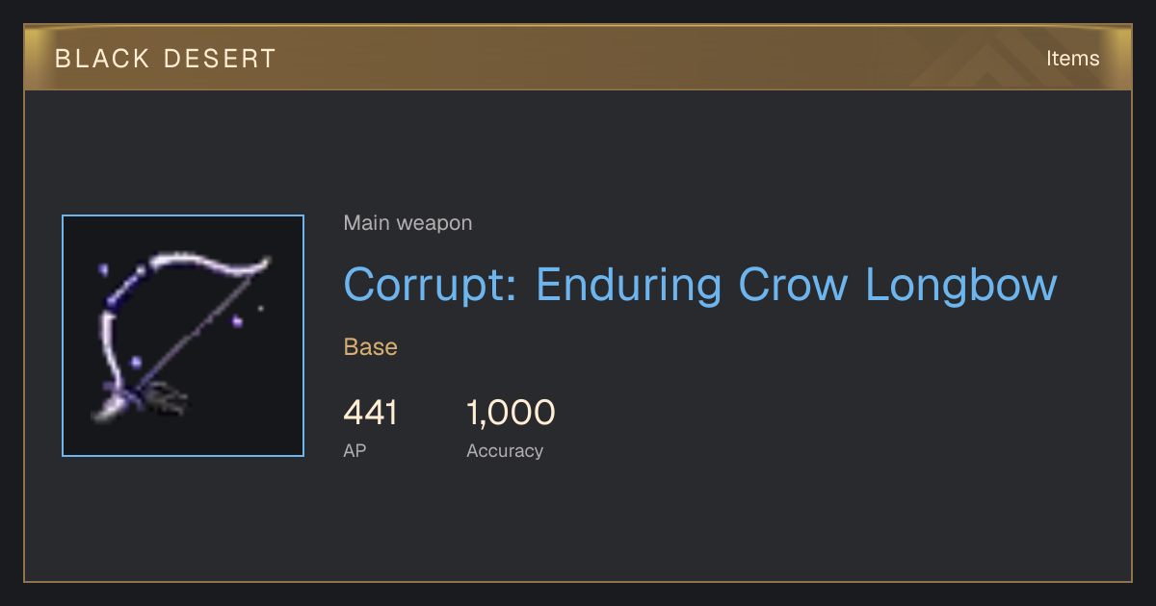Click the Accuracy stat label

tap(505, 450)
